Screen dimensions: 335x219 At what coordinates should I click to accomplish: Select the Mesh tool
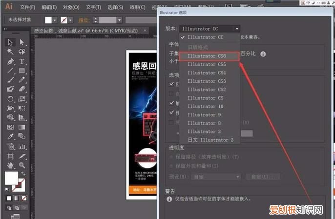(x=10, y=128)
